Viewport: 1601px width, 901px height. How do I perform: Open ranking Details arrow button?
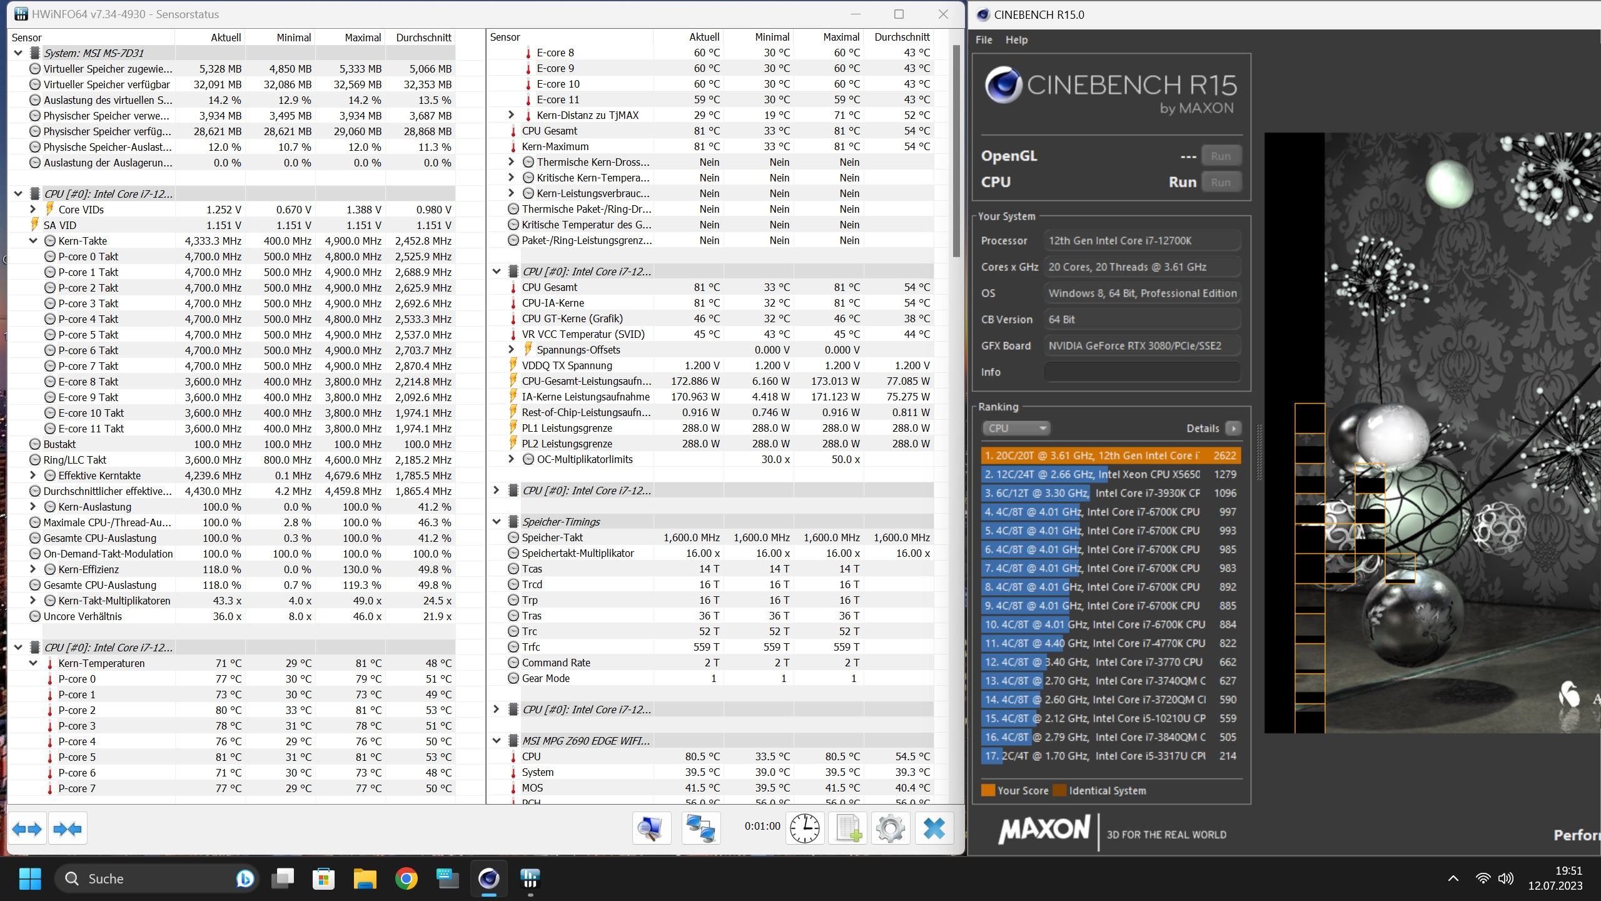[1233, 428]
